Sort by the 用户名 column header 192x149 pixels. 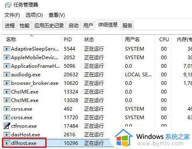point(138,40)
